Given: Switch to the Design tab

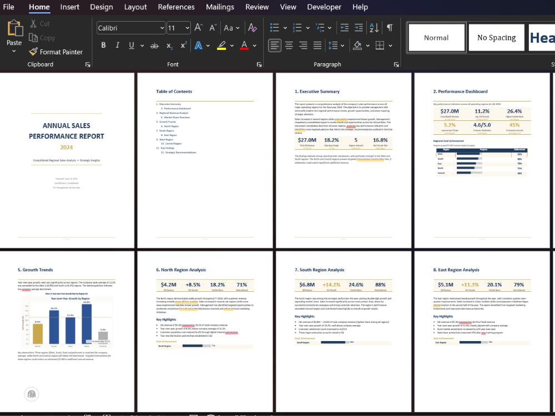Looking at the screenshot, I should tap(102, 7).
